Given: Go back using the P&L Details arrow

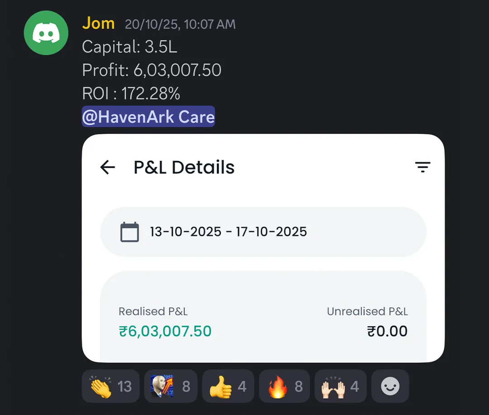Looking at the screenshot, I should [x=108, y=168].
